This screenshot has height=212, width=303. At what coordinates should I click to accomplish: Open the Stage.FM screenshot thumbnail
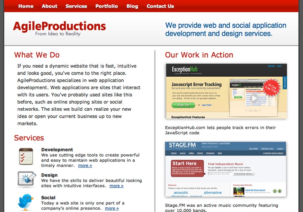tap(226, 169)
